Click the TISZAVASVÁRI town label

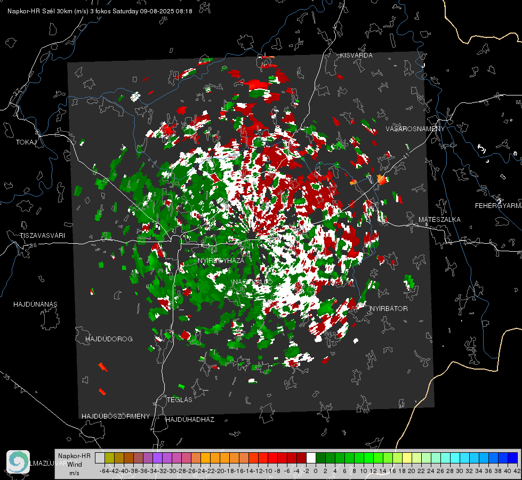pos(42,236)
